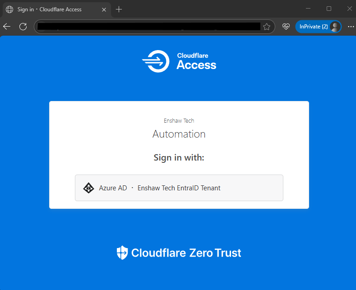
Task: Select the Sign in · Cloudflare Access tab
Action: point(50,9)
